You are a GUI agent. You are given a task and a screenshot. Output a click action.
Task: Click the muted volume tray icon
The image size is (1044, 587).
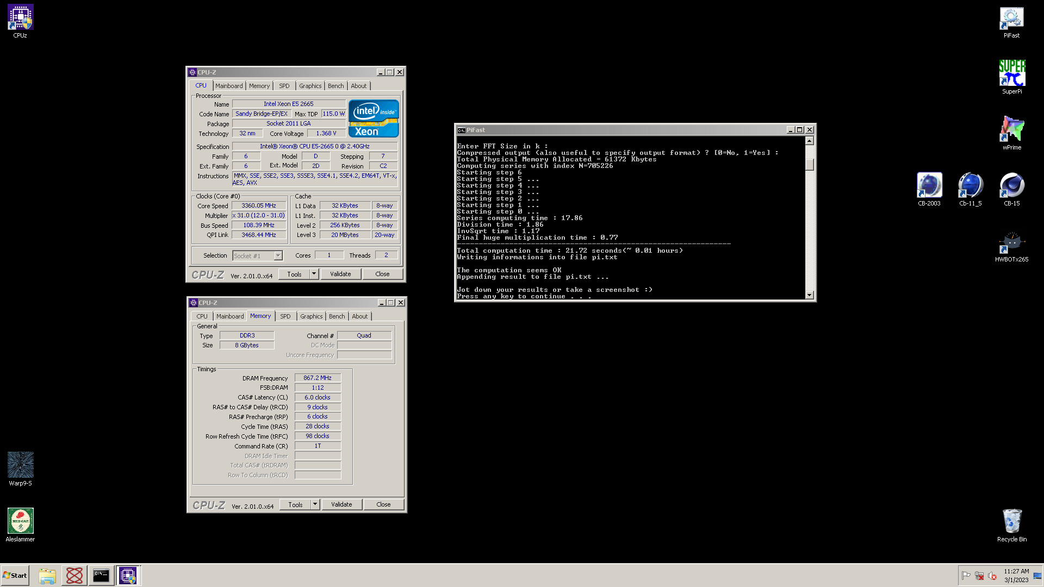[992, 576]
